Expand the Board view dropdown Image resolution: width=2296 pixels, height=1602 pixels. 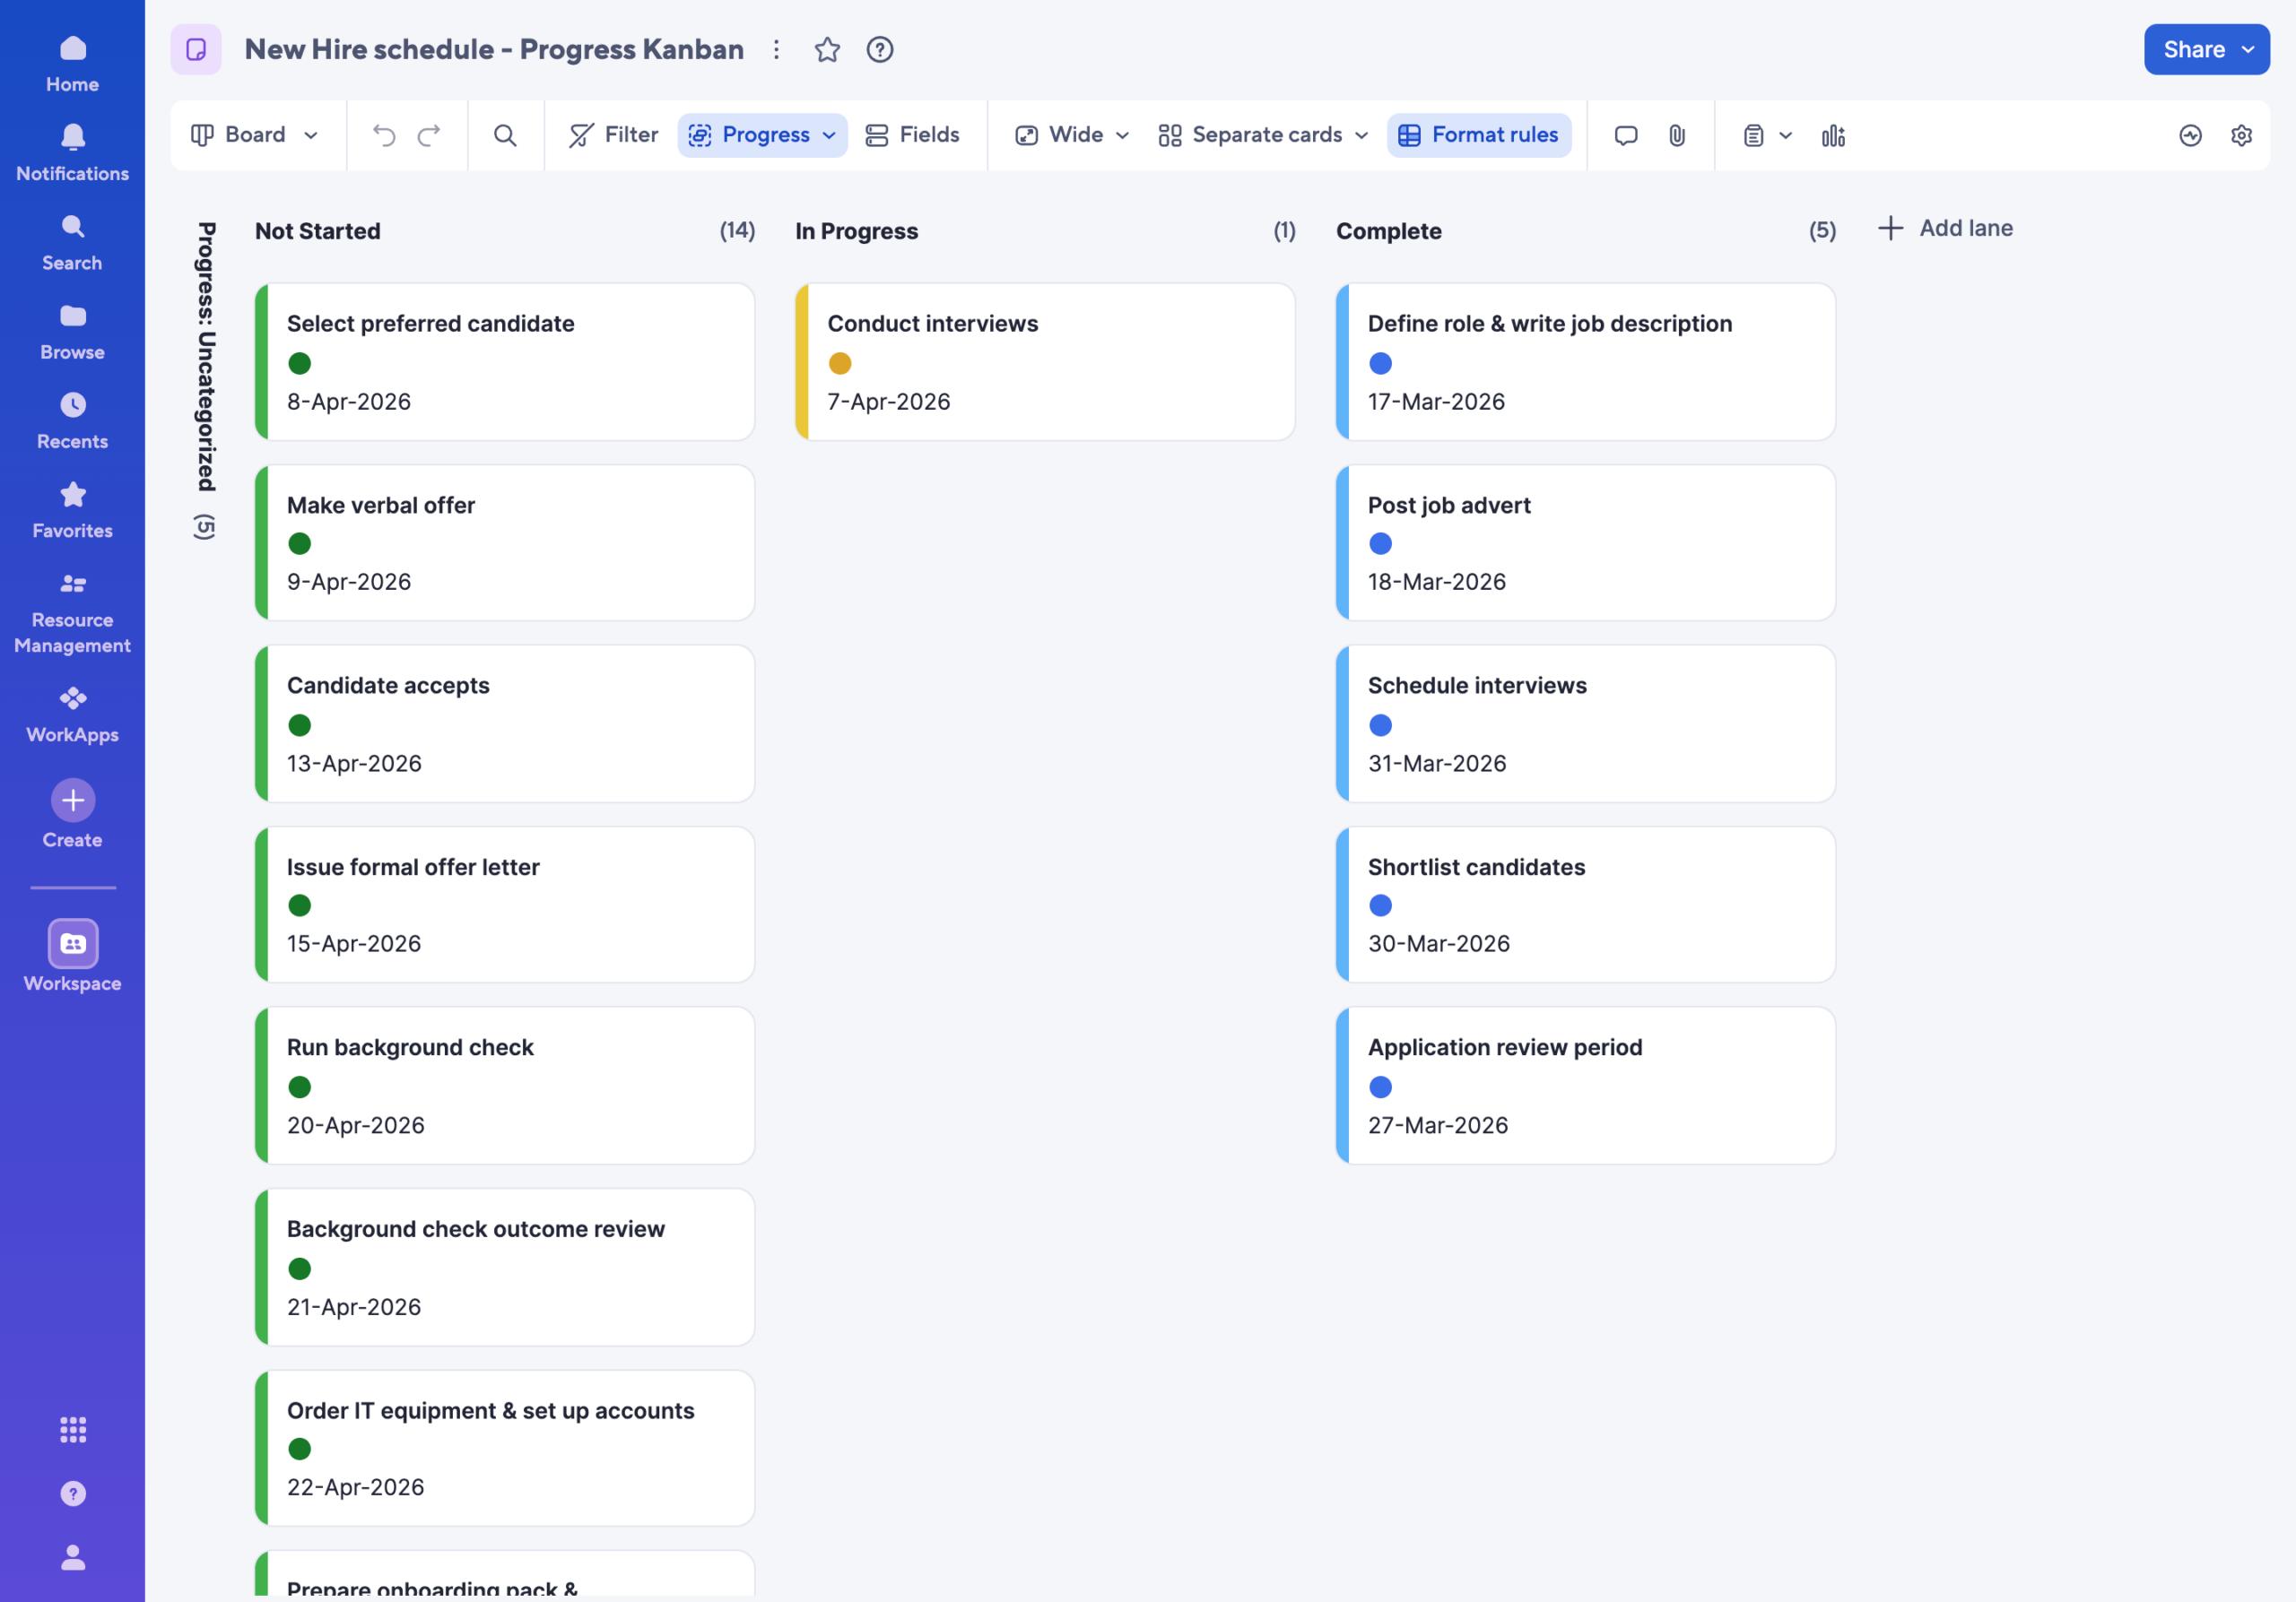pos(255,134)
